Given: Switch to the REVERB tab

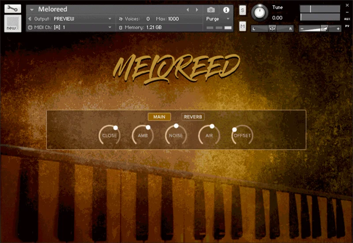Looking at the screenshot, I should tap(193, 117).
